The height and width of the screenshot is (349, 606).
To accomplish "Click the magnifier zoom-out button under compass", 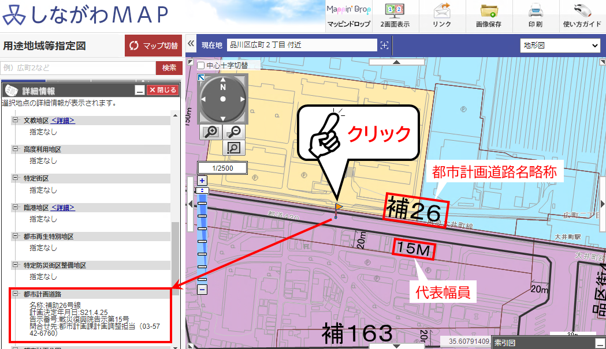I will [234, 132].
